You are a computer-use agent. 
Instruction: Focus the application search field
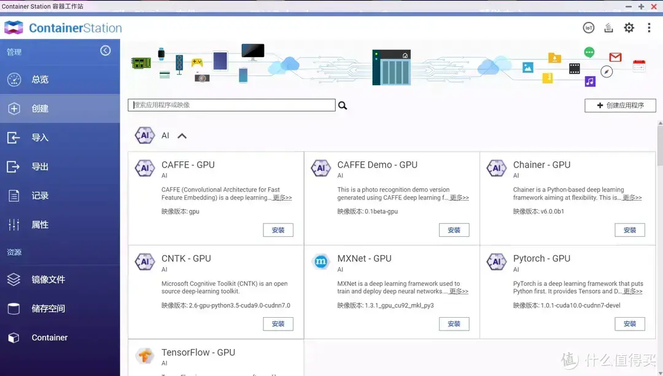231,106
